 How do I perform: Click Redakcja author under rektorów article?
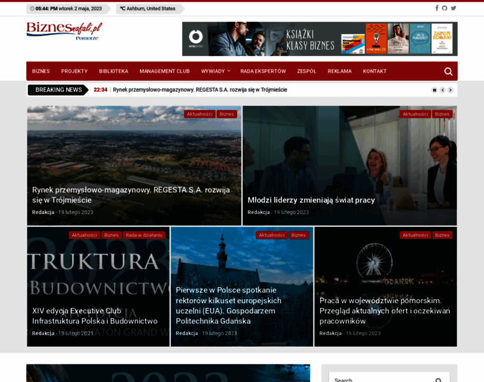coord(187,333)
